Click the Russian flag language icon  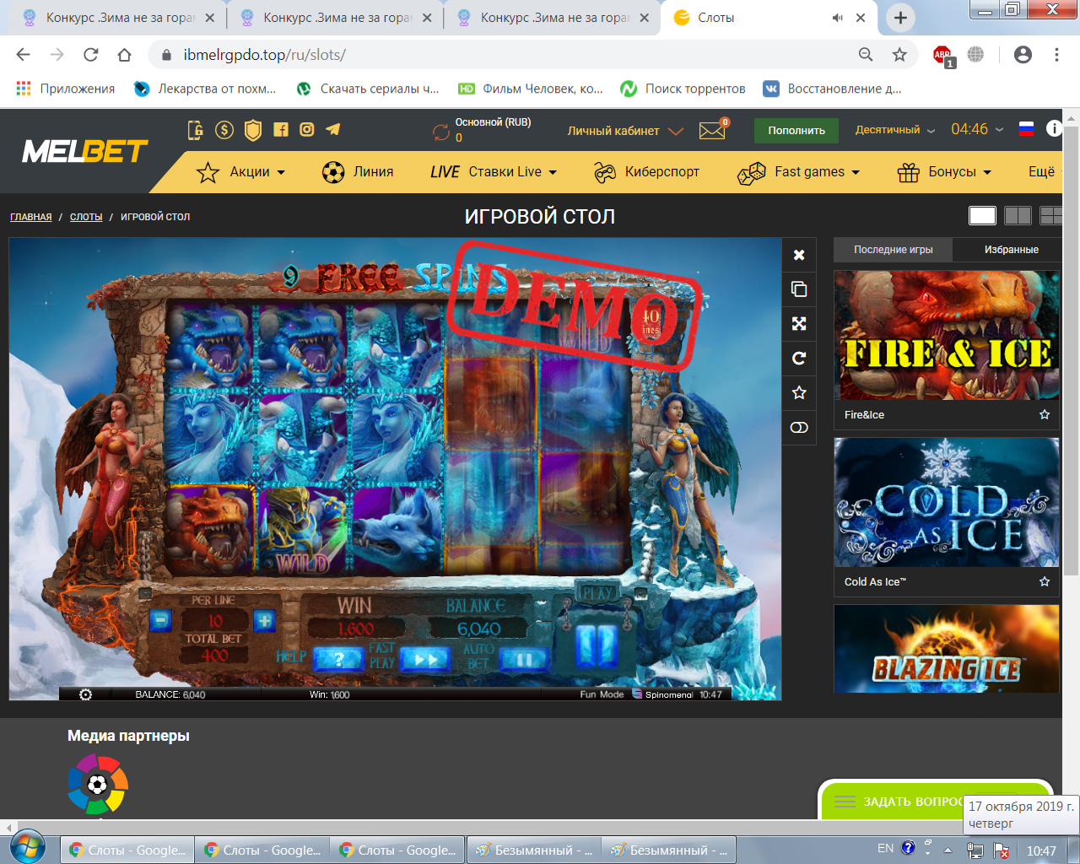coord(1026,129)
